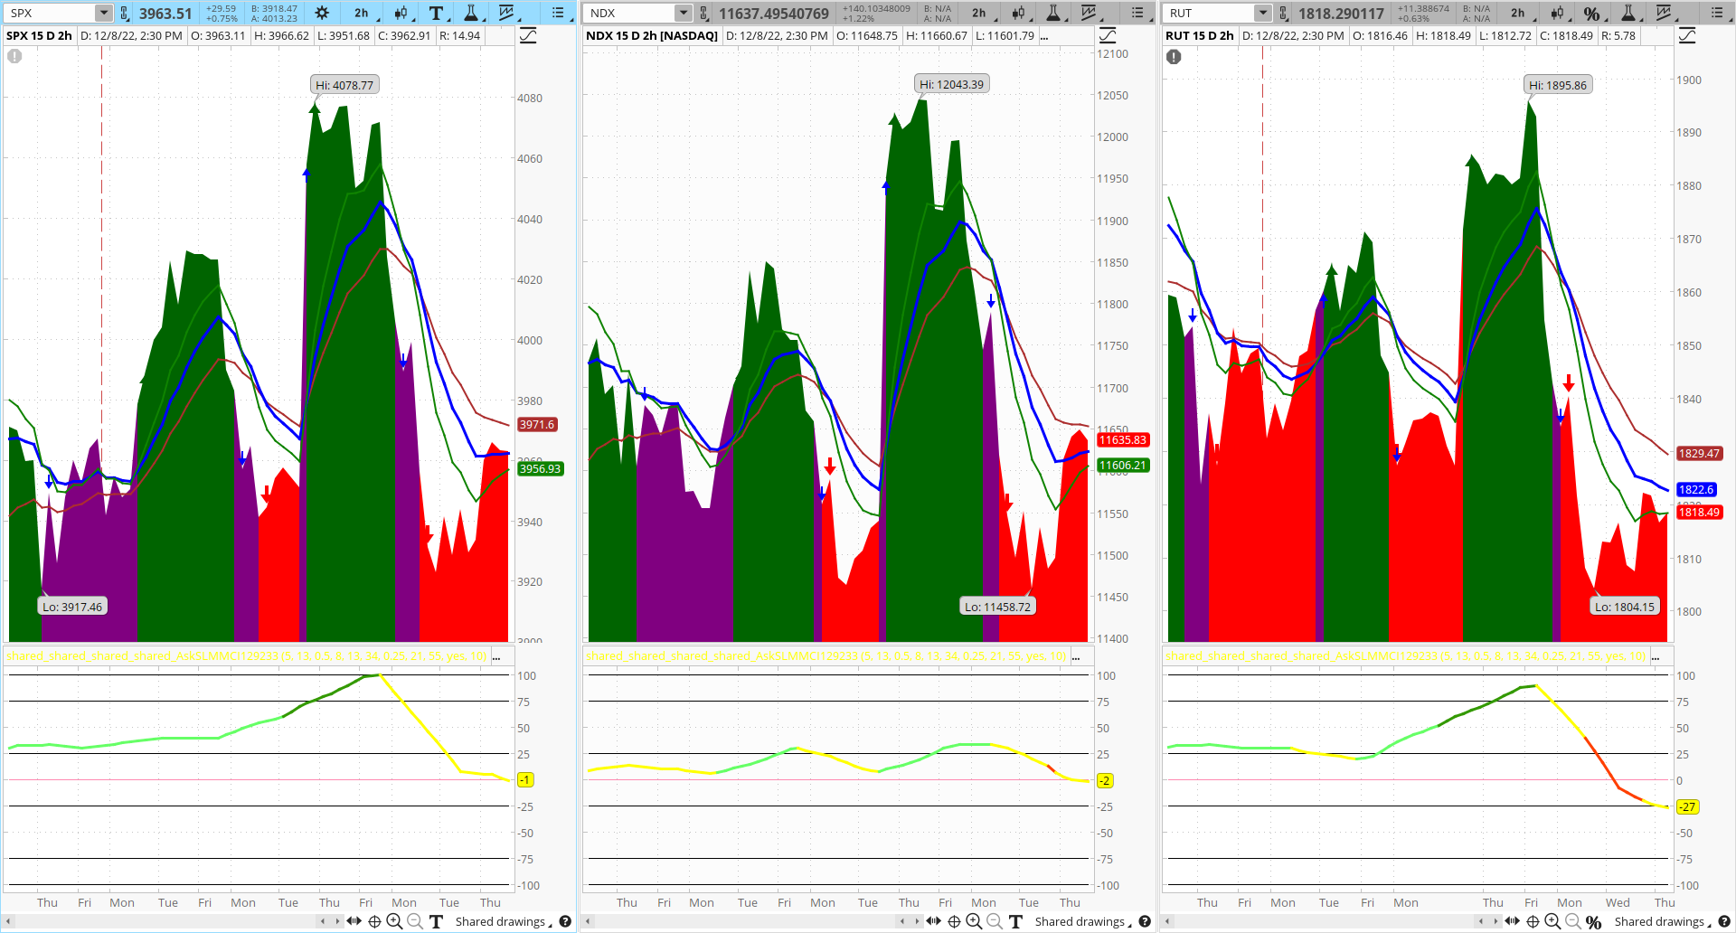Click the drawing tools T icon in SPX
Image resolution: width=1736 pixels, height=933 pixels.
tap(436, 13)
